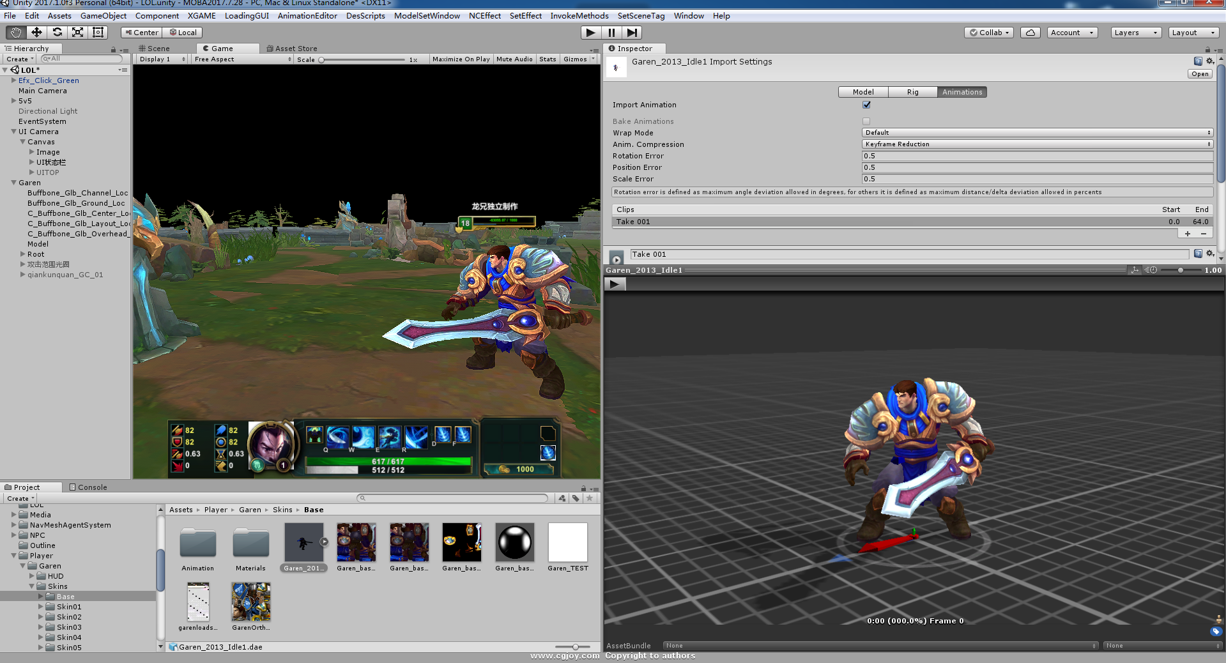The image size is (1226, 663).
Task: Expand Skin01 folder in Project tree
Action: pyautogui.click(x=41, y=607)
